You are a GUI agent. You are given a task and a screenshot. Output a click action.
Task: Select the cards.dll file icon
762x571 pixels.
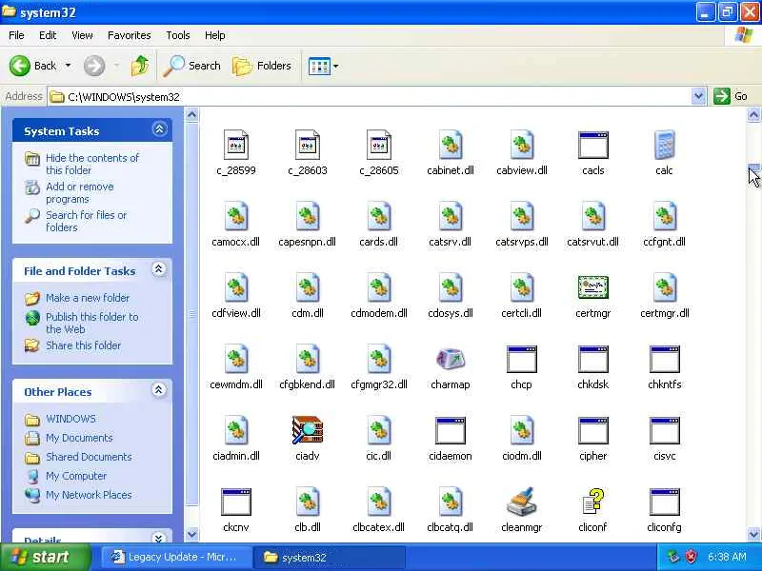[378, 216]
